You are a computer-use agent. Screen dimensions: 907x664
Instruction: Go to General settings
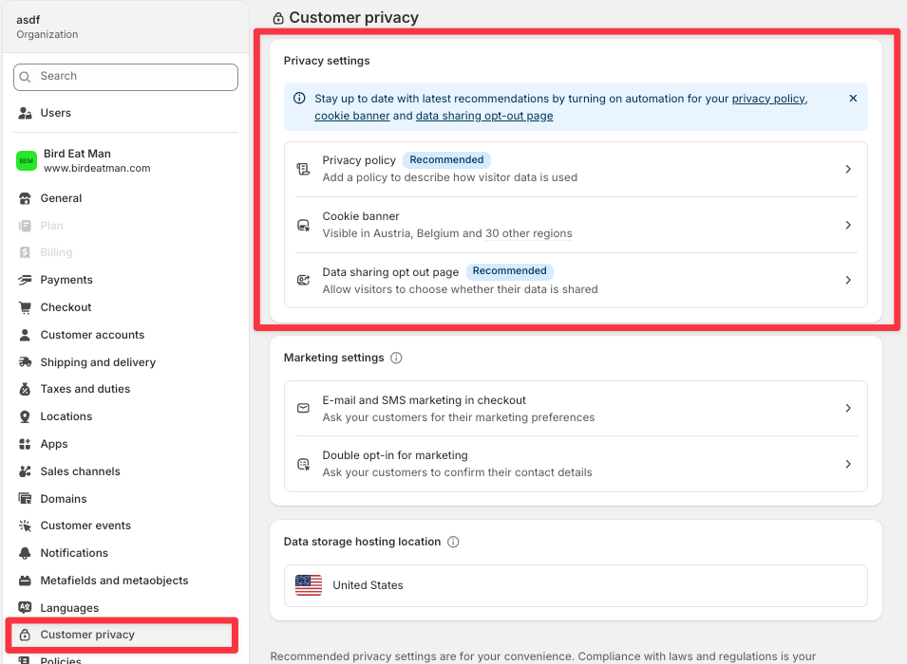point(125,198)
